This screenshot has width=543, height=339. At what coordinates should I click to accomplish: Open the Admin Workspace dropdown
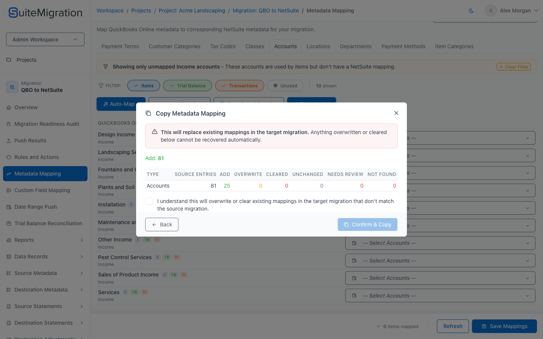45,40
